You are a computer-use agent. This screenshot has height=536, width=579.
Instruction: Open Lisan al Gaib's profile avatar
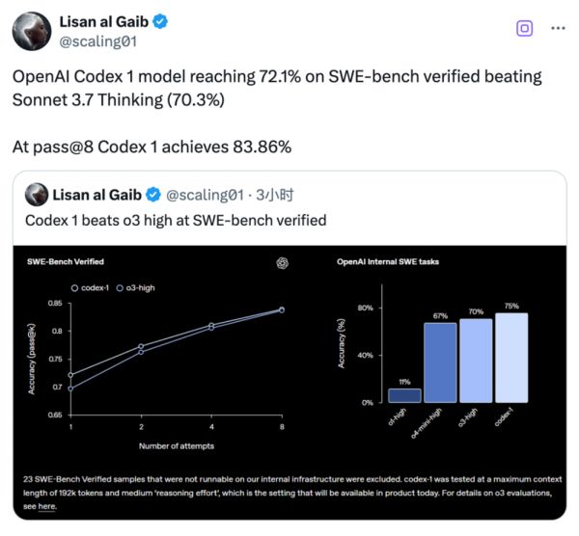(x=32, y=31)
